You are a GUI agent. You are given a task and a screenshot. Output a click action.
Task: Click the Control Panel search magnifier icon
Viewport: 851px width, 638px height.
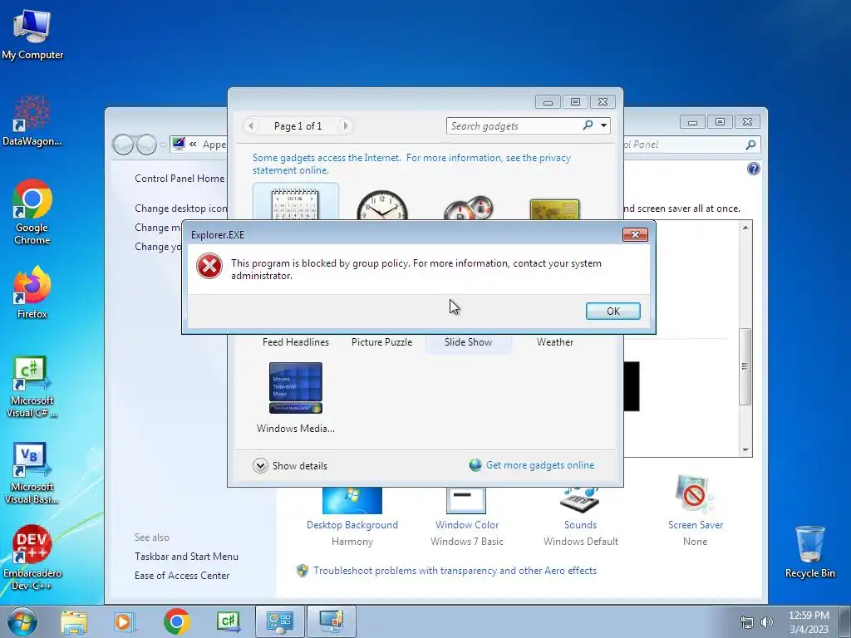(x=750, y=145)
